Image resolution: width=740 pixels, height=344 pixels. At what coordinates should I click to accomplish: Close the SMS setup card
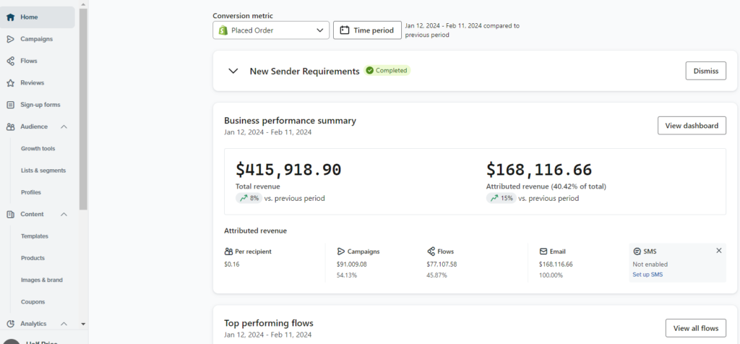click(719, 251)
